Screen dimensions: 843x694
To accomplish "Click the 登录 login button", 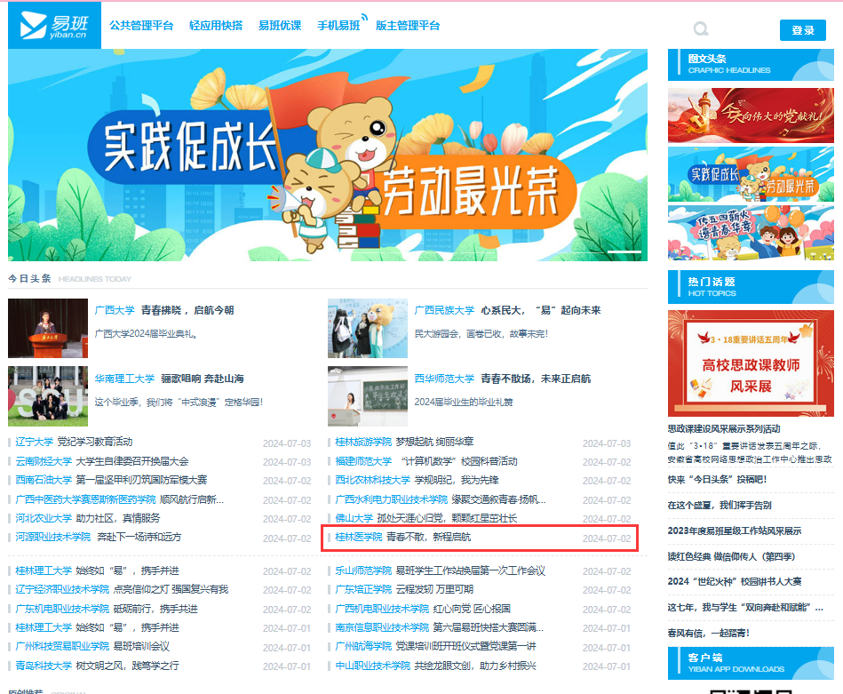I will [x=802, y=30].
